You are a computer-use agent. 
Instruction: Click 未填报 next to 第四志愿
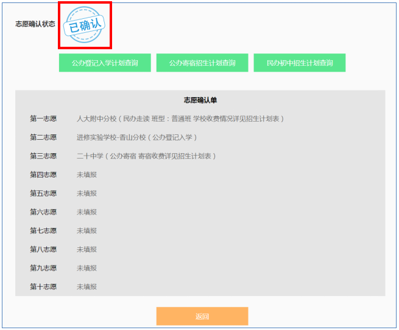pos(87,174)
